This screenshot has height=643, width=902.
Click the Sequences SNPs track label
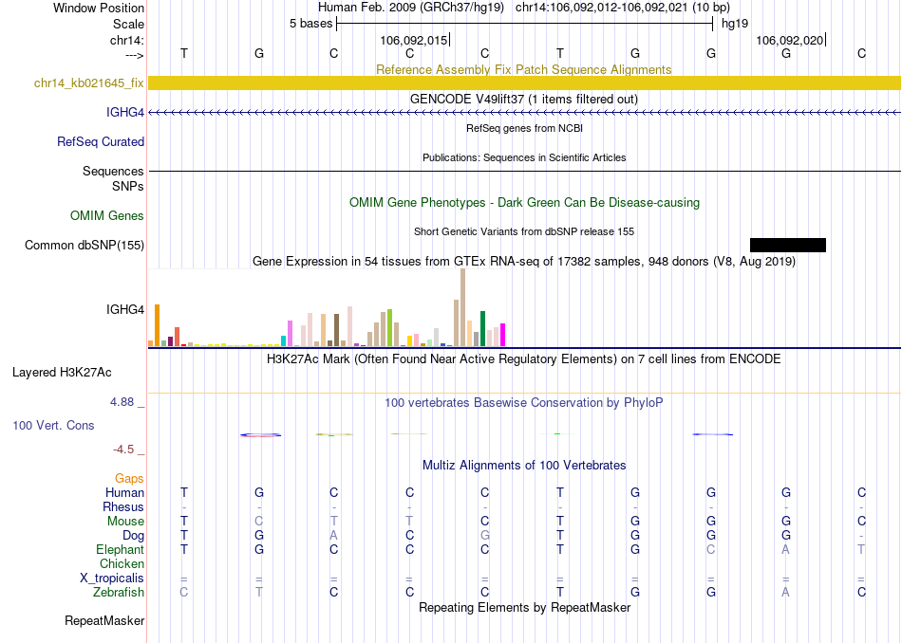coord(113,178)
